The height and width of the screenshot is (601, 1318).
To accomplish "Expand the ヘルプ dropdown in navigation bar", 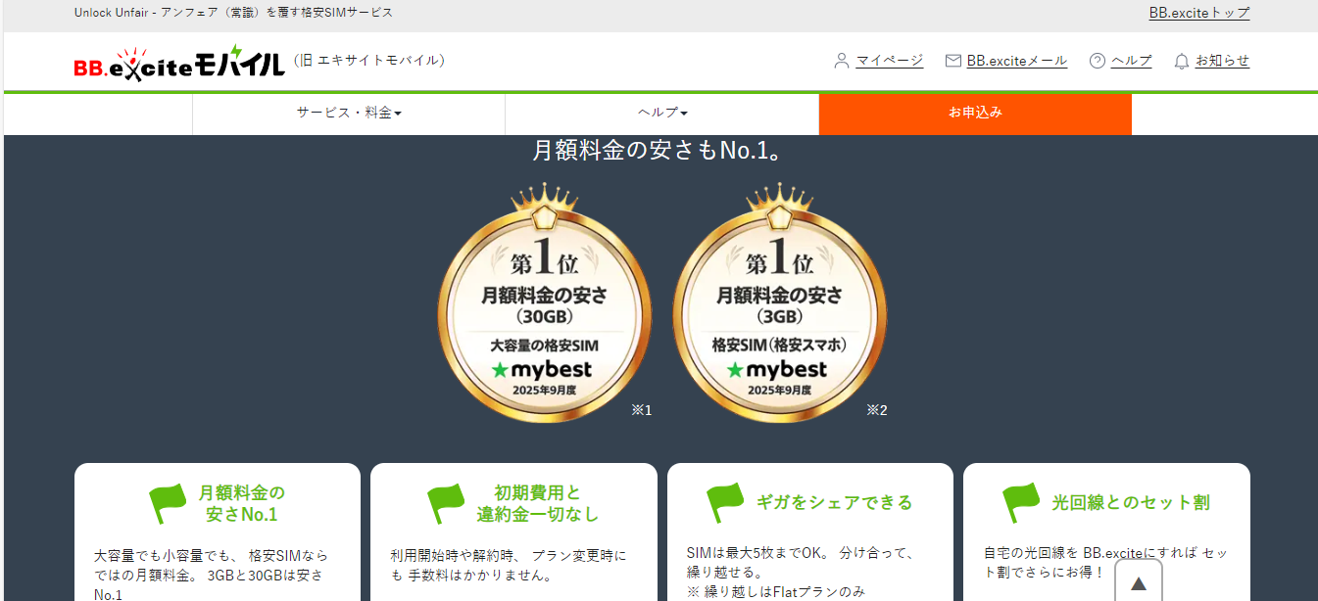I will pos(662,113).
